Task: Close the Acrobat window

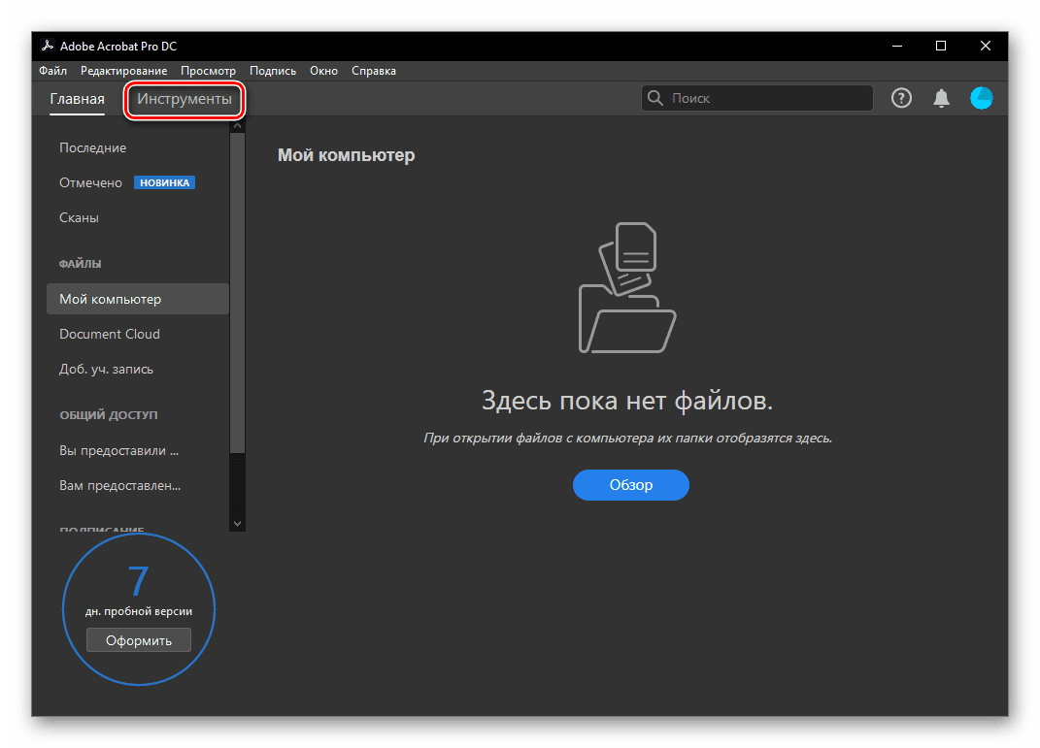Action: click(985, 46)
